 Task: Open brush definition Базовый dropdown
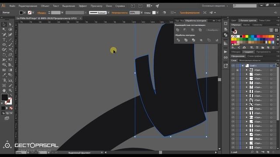tap(108, 13)
